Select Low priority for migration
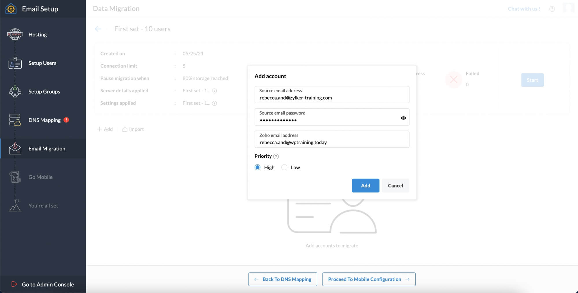Image resolution: width=578 pixels, height=293 pixels. click(284, 167)
